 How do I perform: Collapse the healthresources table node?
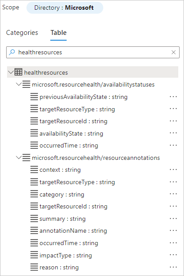coord(11,72)
